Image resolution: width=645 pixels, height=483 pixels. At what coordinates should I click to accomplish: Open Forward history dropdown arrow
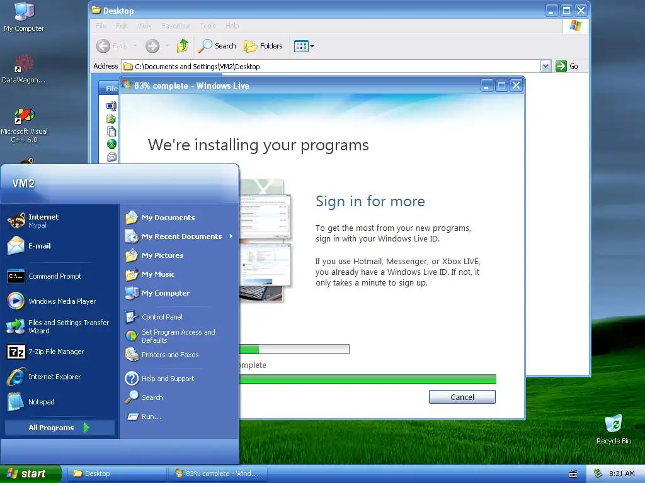(x=167, y=45)
